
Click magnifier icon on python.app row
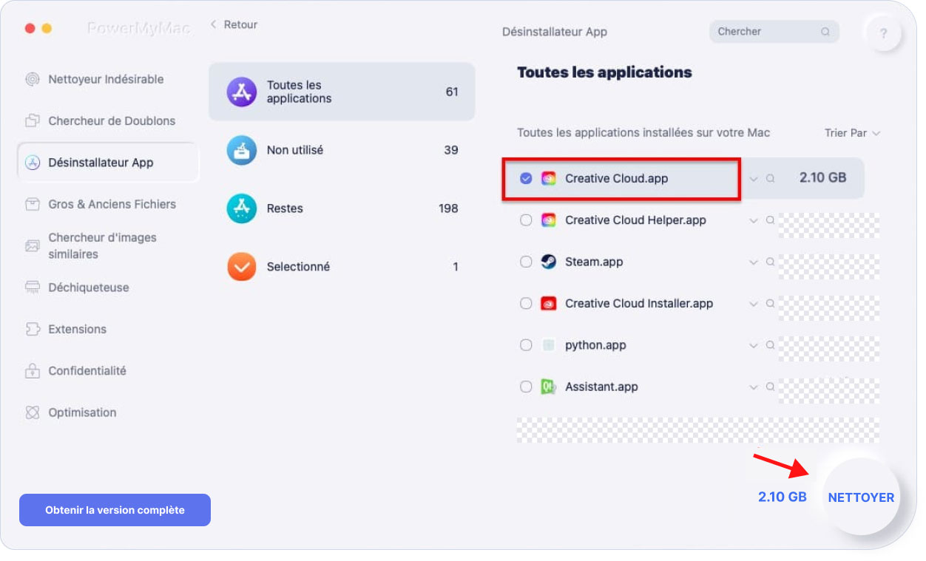(x=770, y=346)
